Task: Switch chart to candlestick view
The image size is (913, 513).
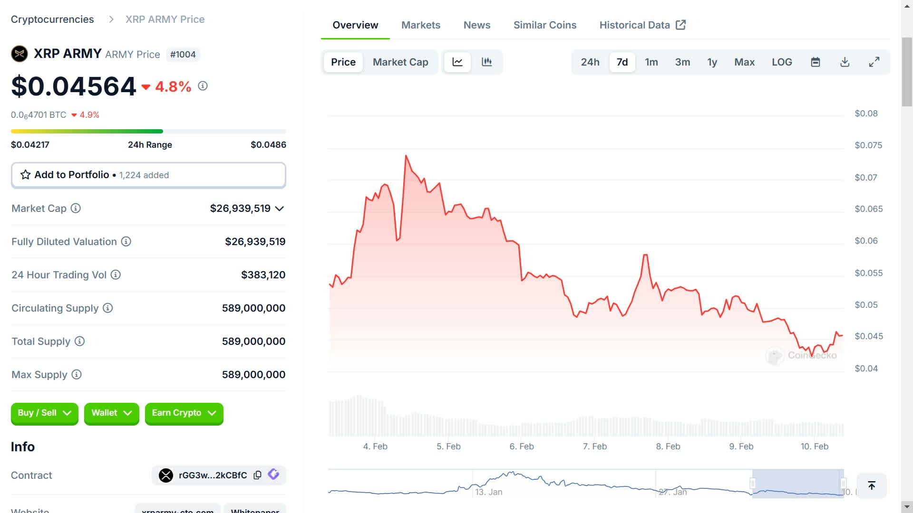Action: (x=486, y=62)
